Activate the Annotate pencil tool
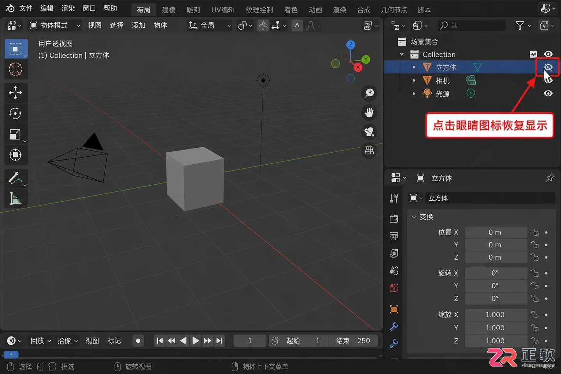 click(16, 178)
